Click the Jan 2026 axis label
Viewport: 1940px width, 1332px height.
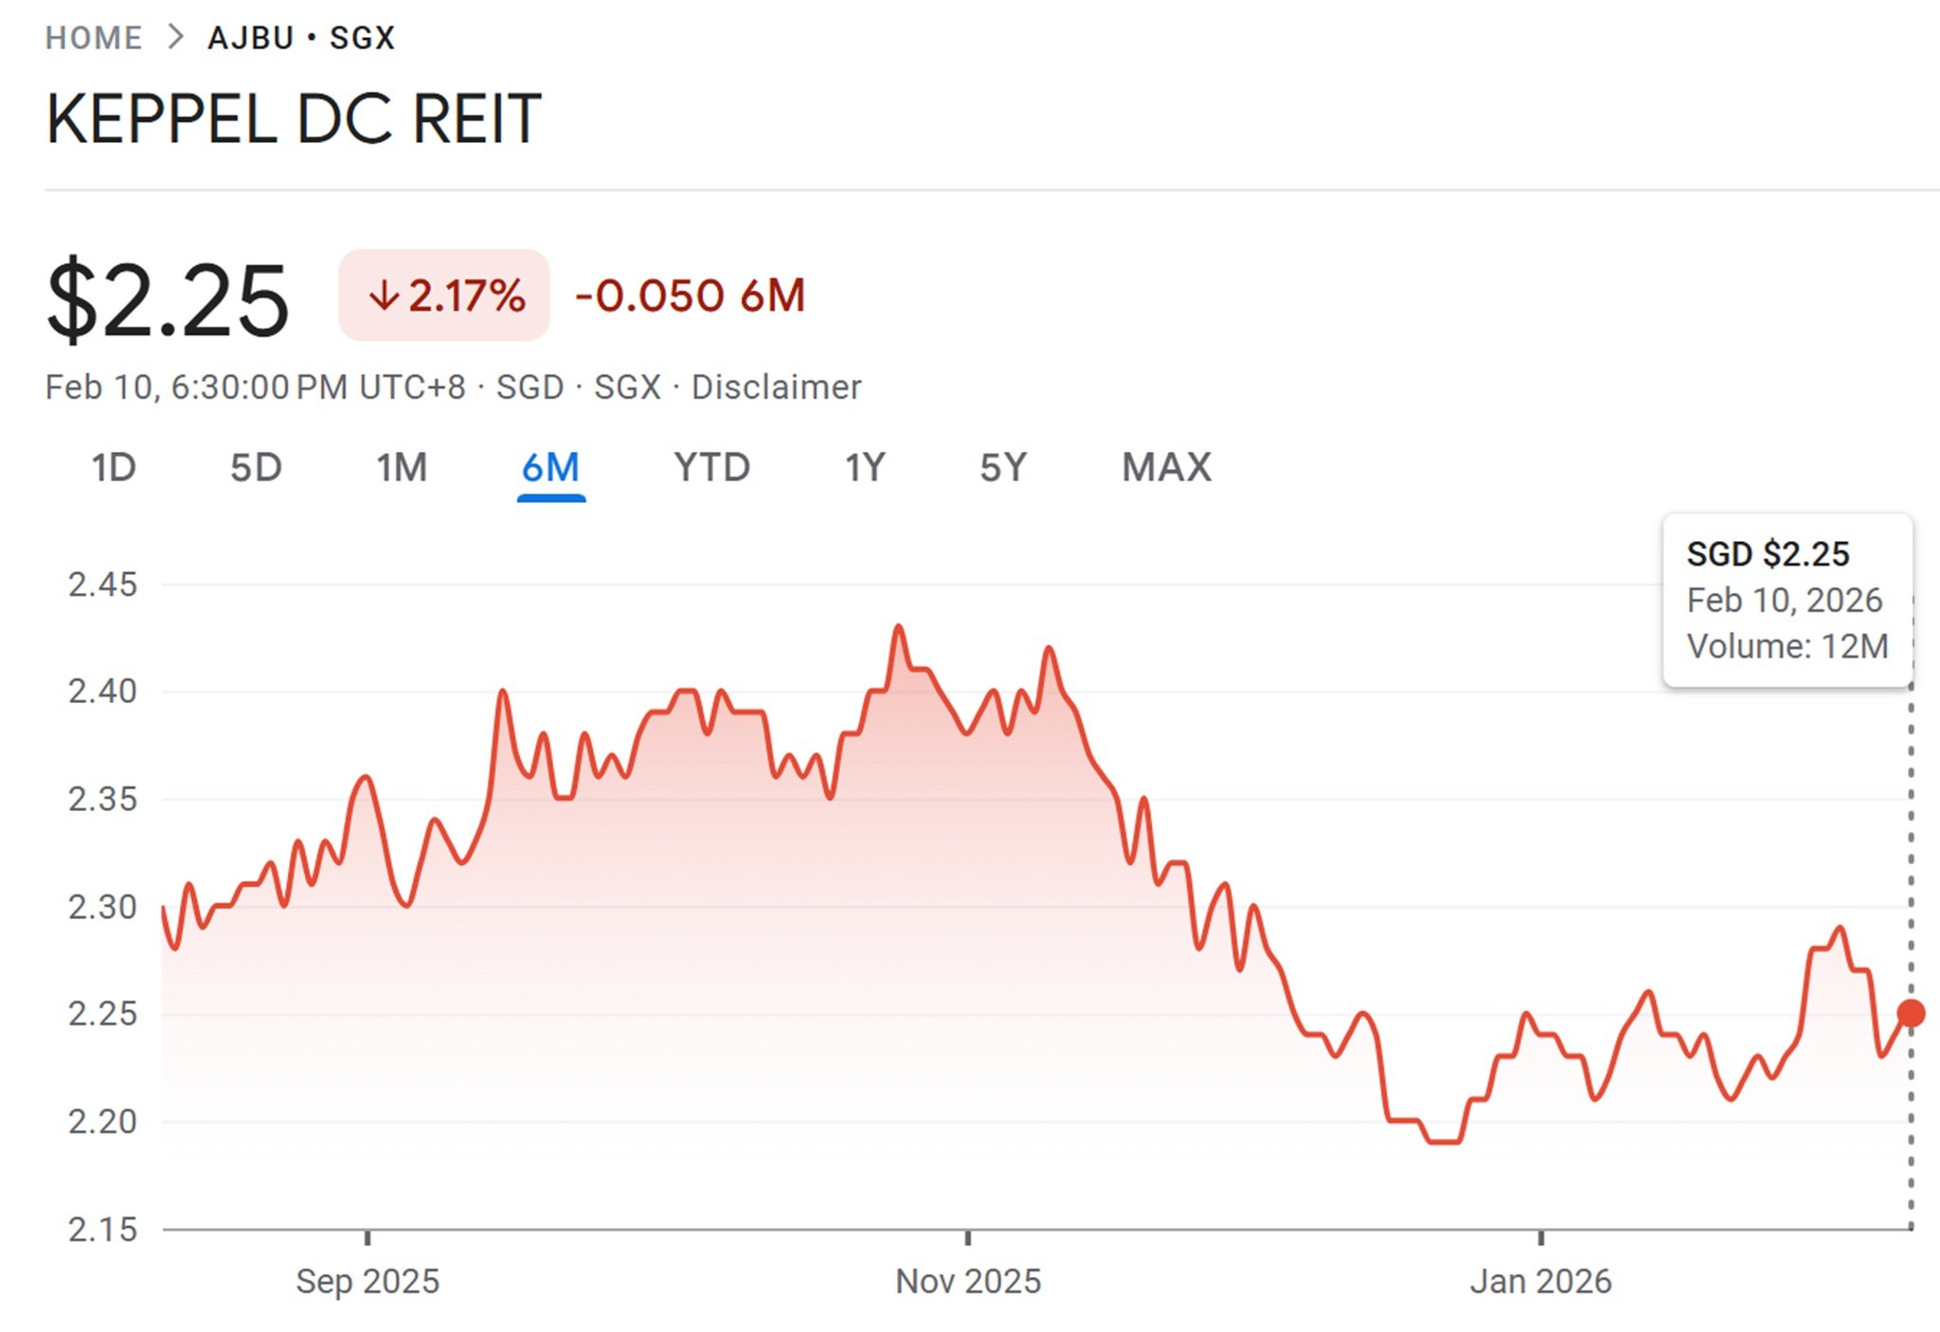point(1540,1282)
